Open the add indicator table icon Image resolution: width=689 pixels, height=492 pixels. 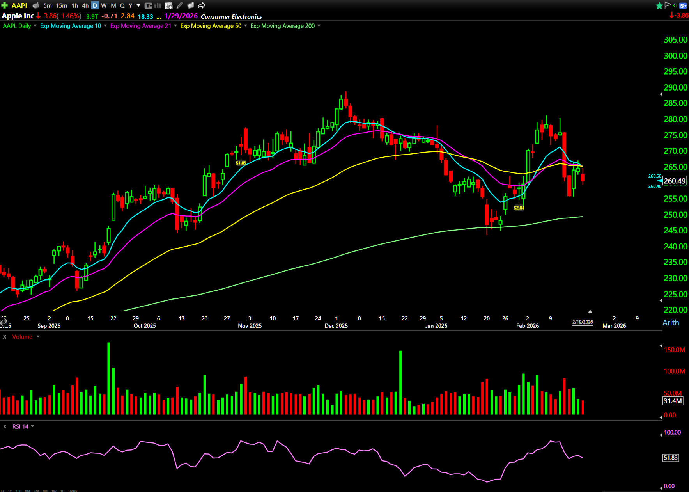click(168, 5)
